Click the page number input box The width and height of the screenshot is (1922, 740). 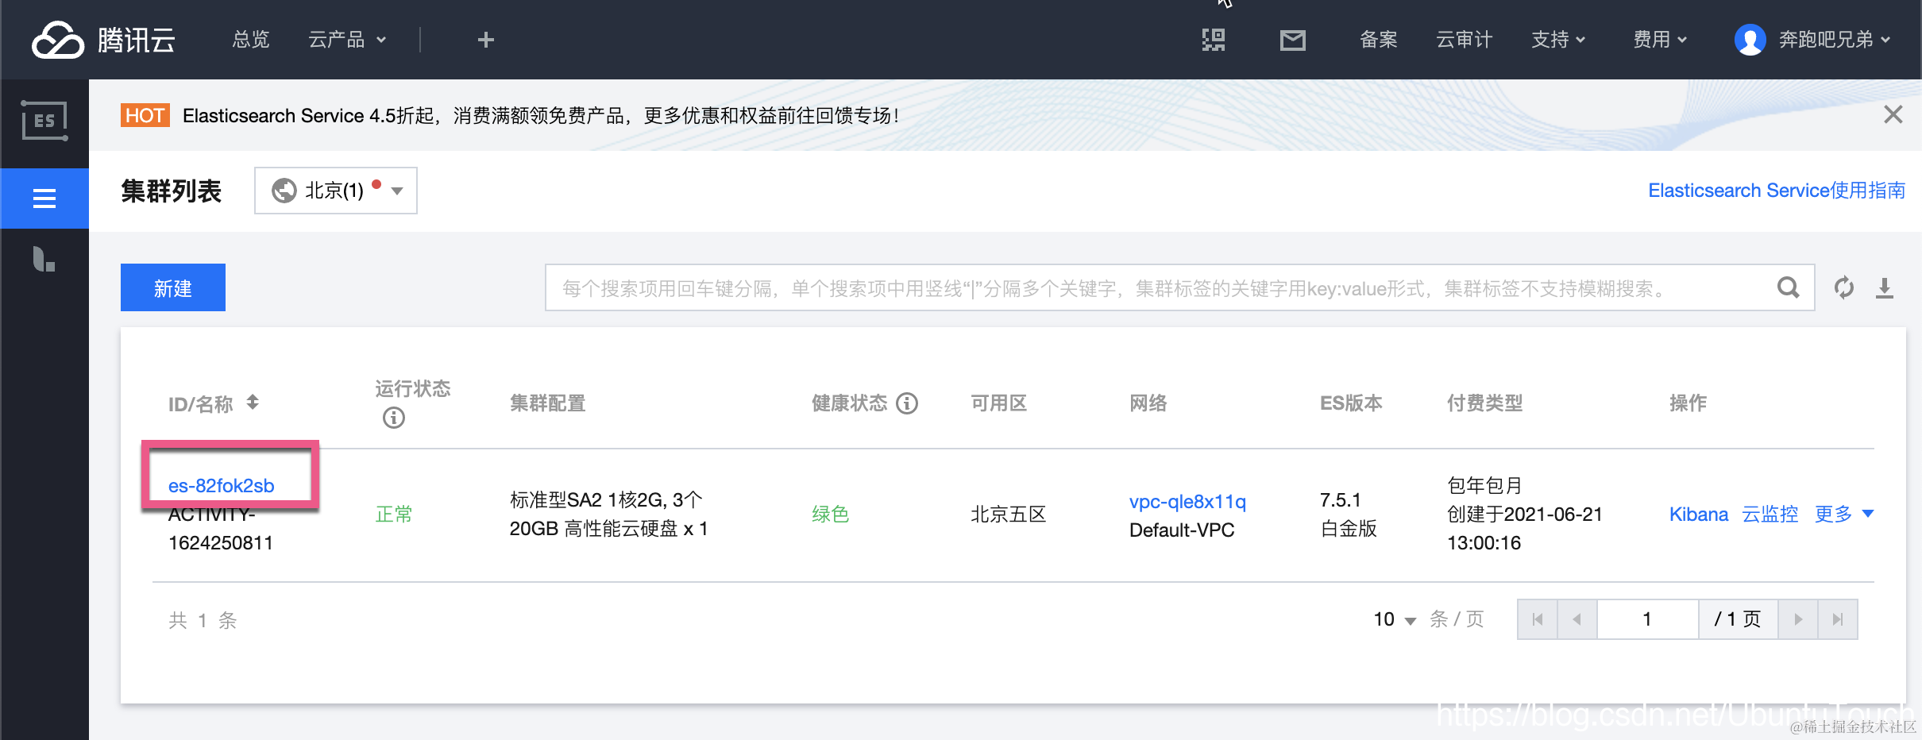tap(1647, 619)
